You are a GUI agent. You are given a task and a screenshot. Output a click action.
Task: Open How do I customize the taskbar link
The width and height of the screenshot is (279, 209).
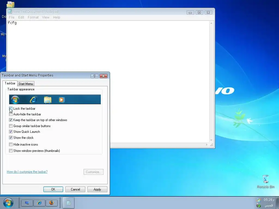27,172
